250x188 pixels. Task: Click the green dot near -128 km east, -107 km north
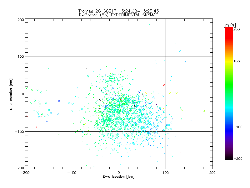click(x=59, y=134)
